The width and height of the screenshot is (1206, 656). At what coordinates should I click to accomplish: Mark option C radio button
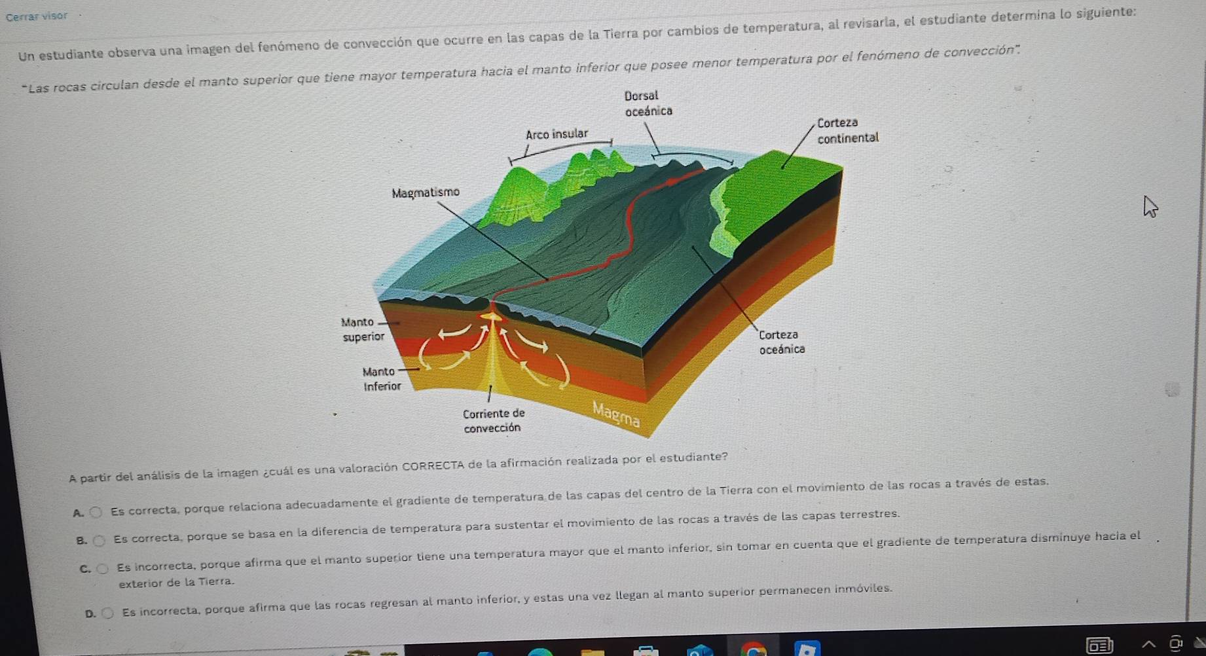pyautogui.click(x=103, y=568)
